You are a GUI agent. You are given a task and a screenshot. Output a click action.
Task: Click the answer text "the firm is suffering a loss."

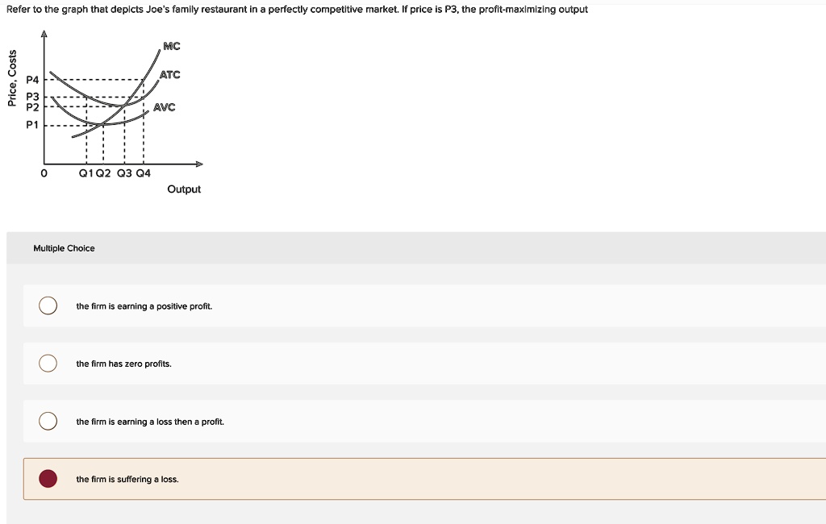point(127,480)
